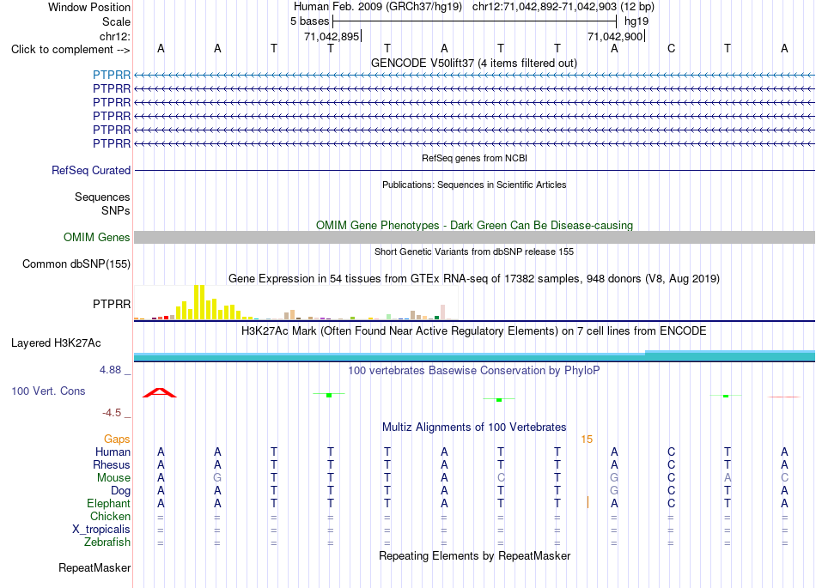Click the PTPRR label beside the GTEx expression chart
Image resolution: width=816 pixels, height=588 pixels.
[112, 304]
